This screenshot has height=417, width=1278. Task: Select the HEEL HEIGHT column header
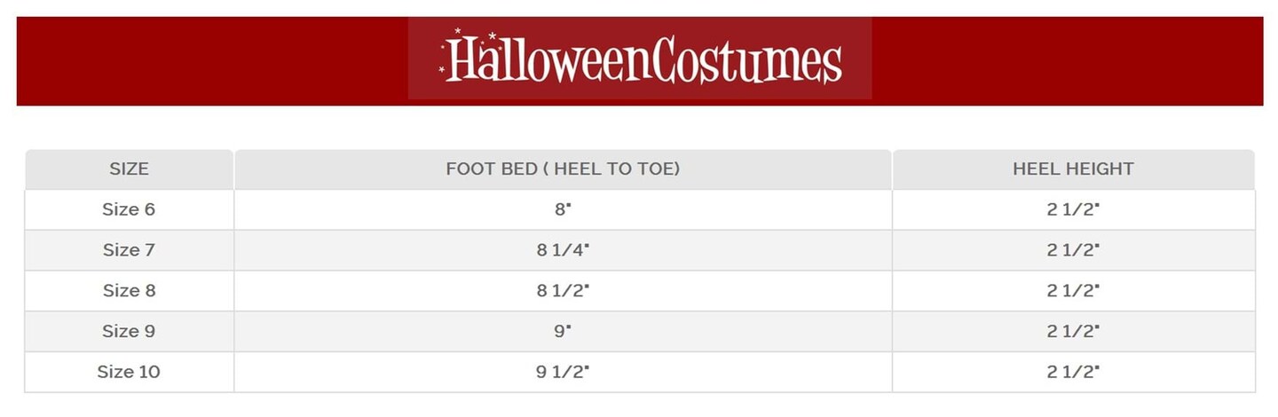[1073, 169]
